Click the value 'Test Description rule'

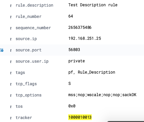[x=93, y=5]
